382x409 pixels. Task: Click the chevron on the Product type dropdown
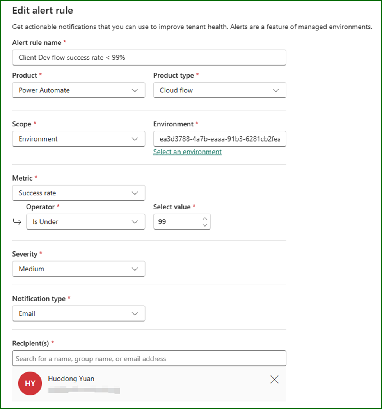point(276,90)
